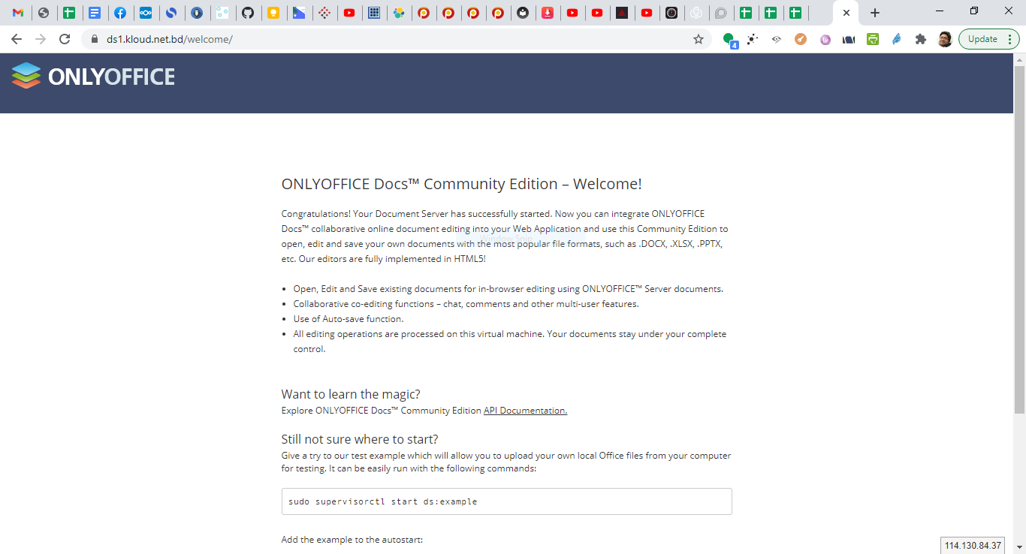The width and height of the screenshot is (1026, 554).
Task: Open the Facebook tab
Action: click(x=120, y=13)
